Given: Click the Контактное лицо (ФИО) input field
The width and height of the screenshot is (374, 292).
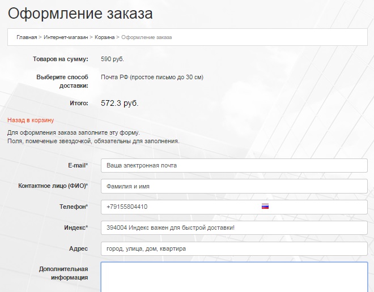Looking at the screenshot, I should click(234, 186).
